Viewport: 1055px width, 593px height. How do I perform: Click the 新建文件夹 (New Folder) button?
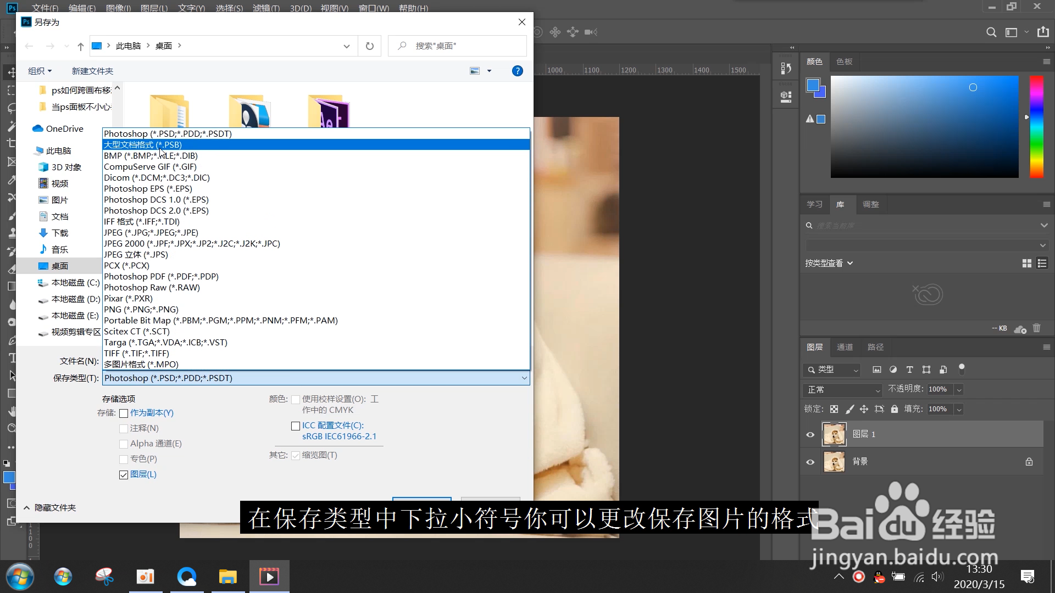coord(92,71)
